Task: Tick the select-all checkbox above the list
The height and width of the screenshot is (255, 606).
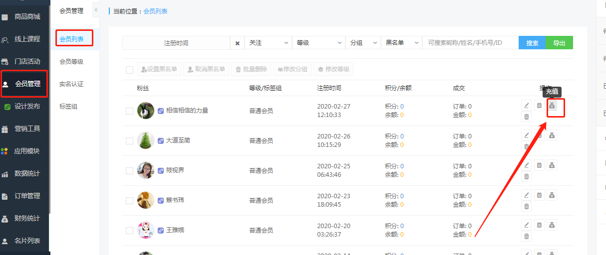Action: (x=130, y=70)
